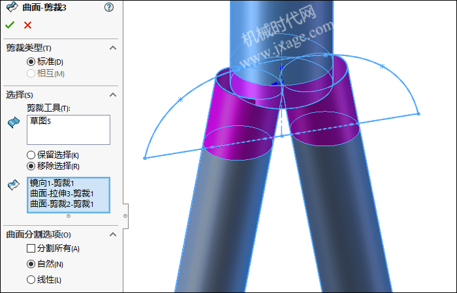
Task: Select the 相互(M) trim type
Action: [31, 73]
